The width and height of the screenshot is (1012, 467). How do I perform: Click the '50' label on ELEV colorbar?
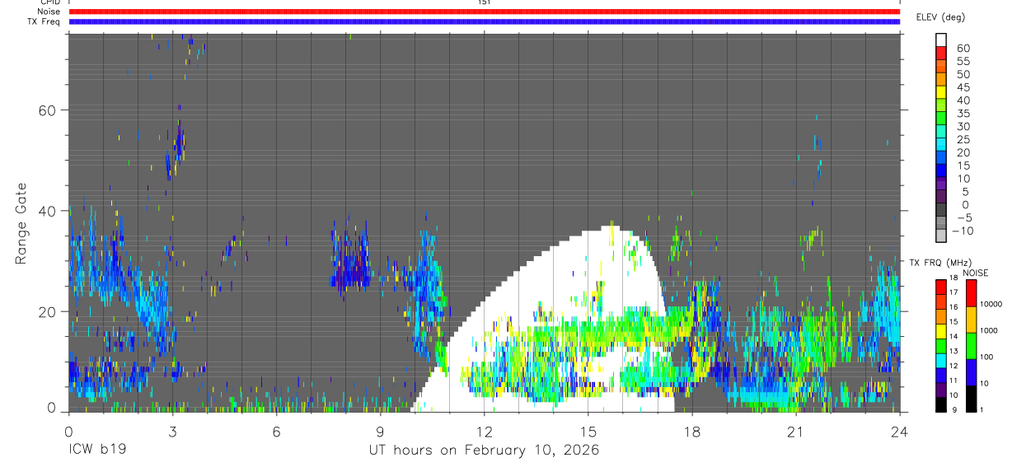click(963, 74)
